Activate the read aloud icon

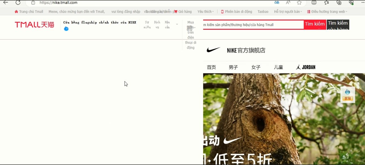(288, 3)
